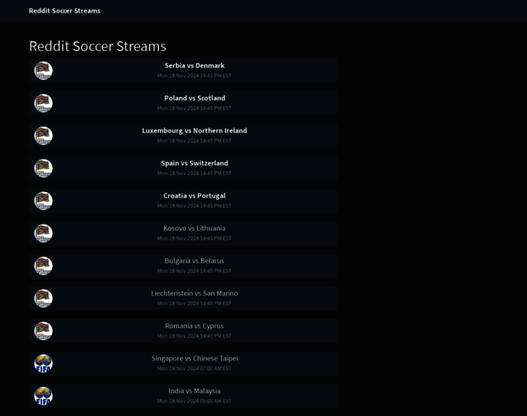Click the FIFA icon beside Singapore vs Chinese Taipei

pos(44,363)
